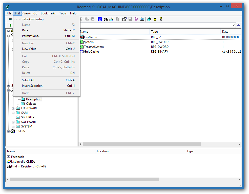Click the Name column header in bottom pane
Image resolution: width=249 pixels, height=194 pixels.
pos(50,151)
